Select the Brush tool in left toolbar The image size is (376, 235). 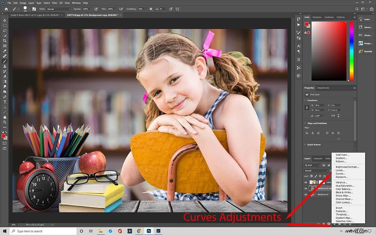(x=5, y=61)
